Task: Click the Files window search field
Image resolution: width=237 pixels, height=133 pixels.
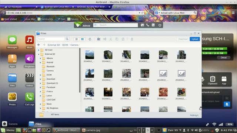Action: point(51,39)
